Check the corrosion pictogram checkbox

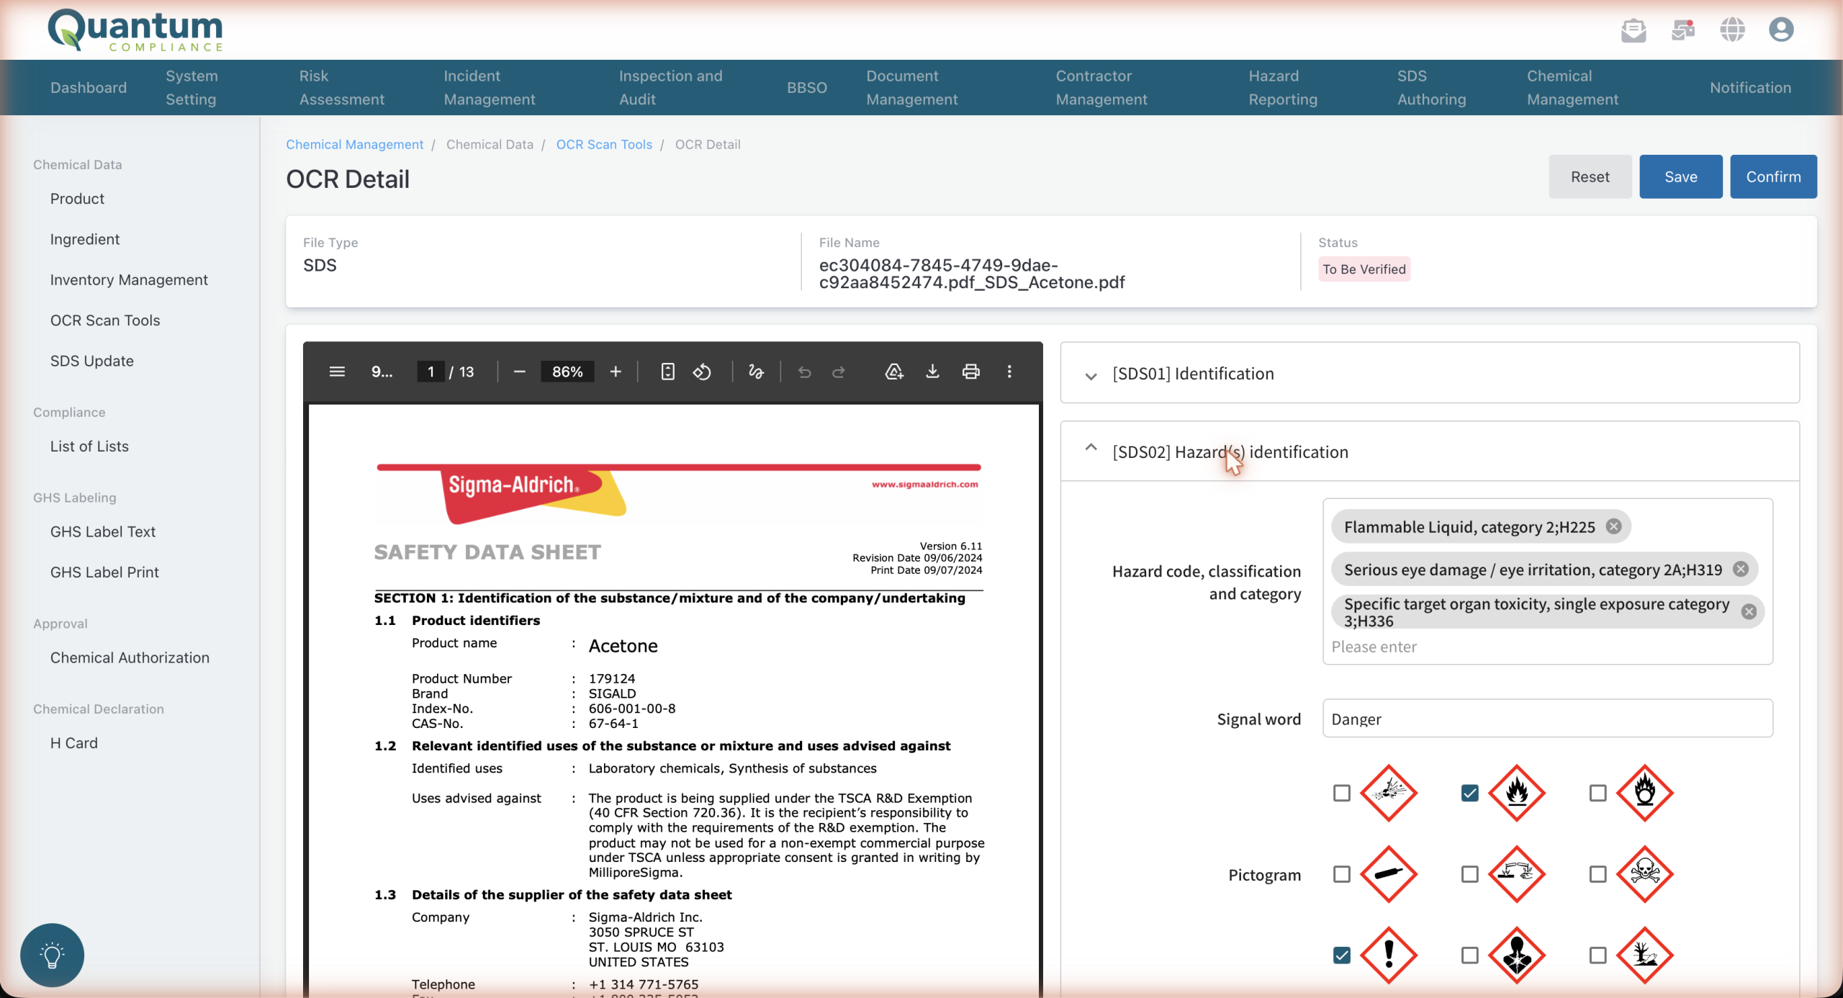tap(1469, 873)
